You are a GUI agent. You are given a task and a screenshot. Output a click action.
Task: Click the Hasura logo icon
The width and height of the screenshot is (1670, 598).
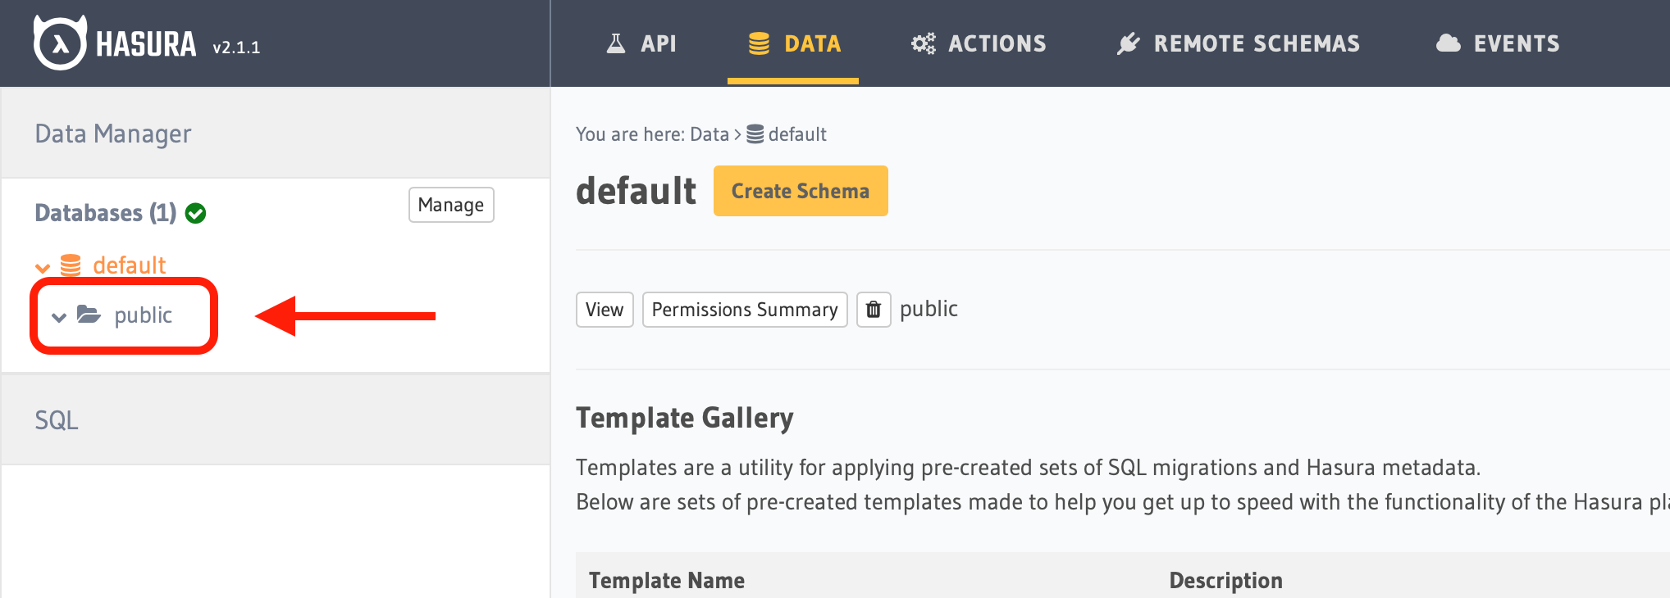click(59, 43)
